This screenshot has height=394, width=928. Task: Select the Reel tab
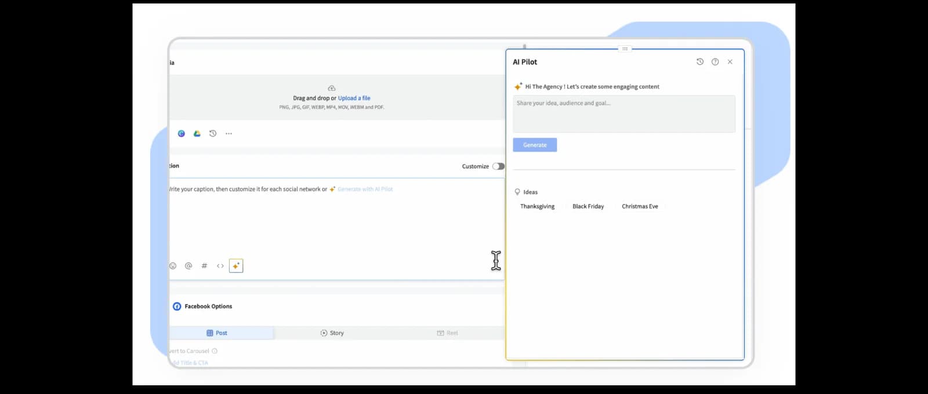click(x=447, y=333)
